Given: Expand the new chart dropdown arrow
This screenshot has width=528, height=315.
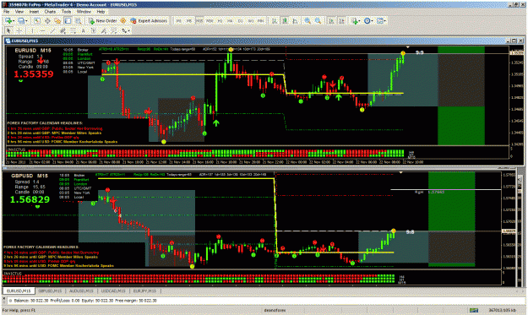Looking at the screenshot, I should pyautogui.click(x=14, y=21).
